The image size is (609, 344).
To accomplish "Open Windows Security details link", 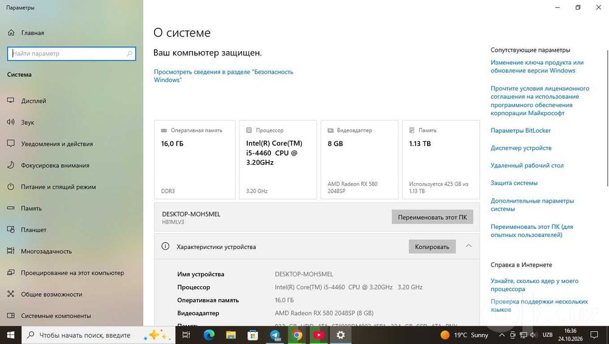I will tap(224, 75).
